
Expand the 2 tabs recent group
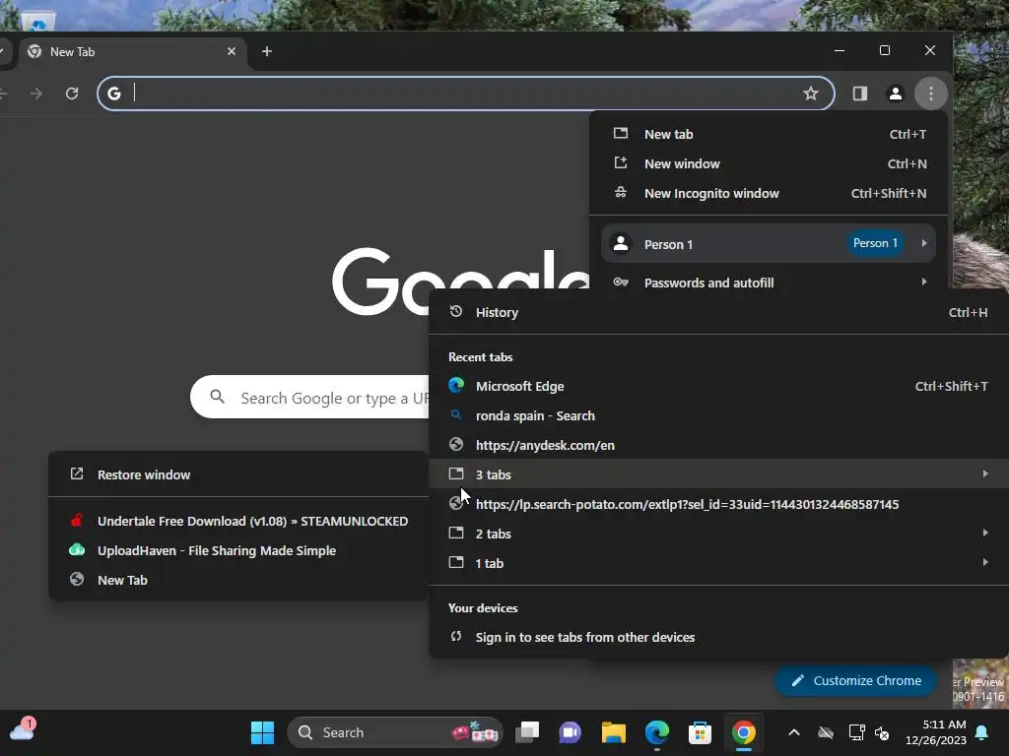coord(718,534)
